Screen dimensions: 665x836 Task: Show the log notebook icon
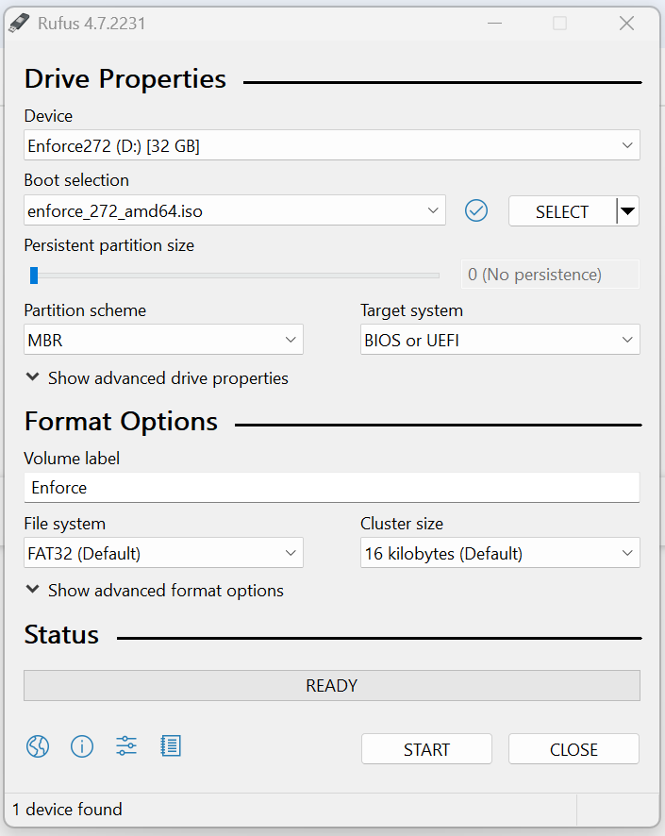171,746
